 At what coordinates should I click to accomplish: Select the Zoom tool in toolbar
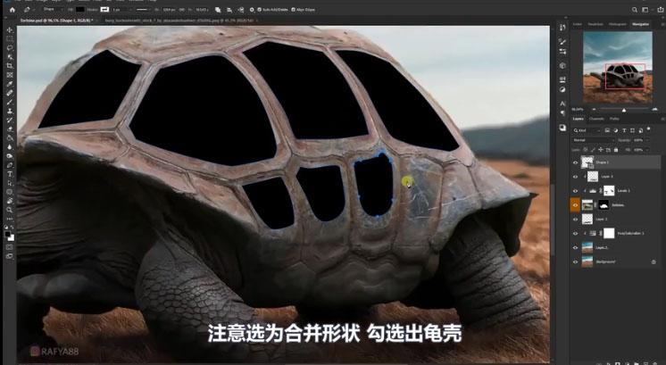tap(10, 210)
